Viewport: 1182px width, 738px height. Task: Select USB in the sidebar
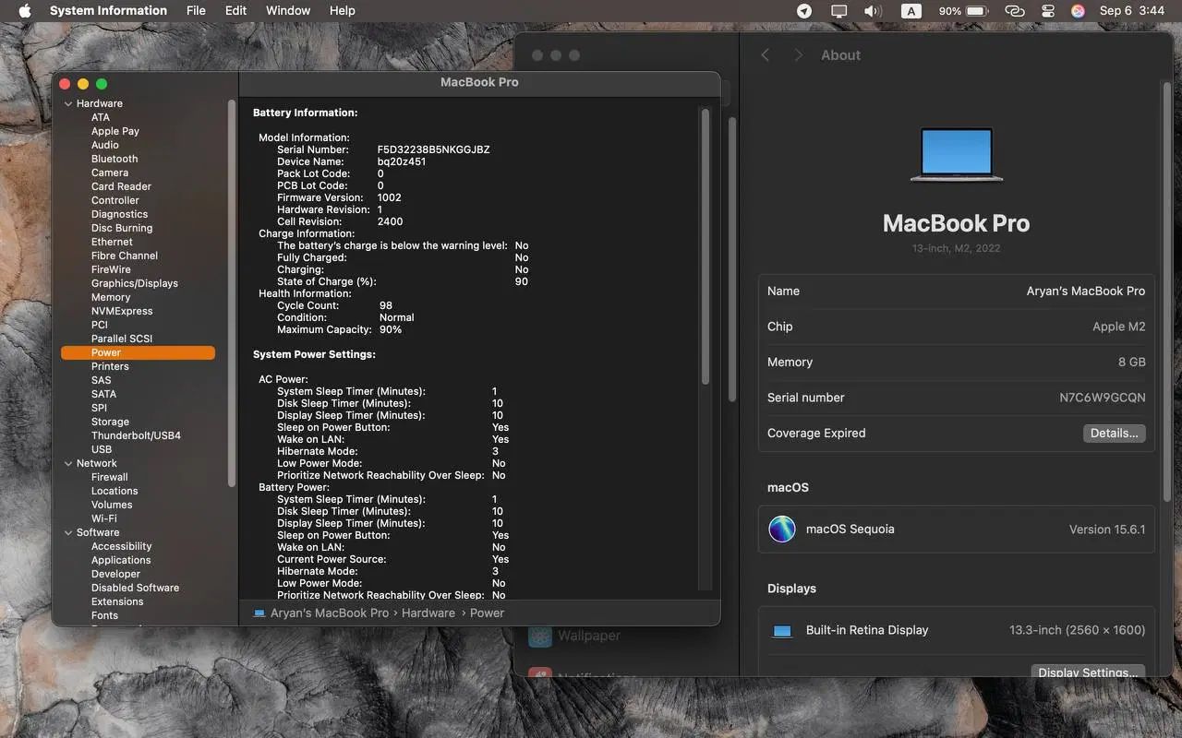click(x=102, y=449)
